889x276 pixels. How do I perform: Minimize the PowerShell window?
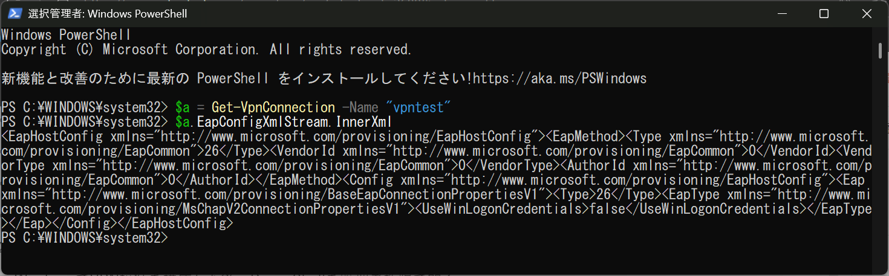[x=783, y=13]
